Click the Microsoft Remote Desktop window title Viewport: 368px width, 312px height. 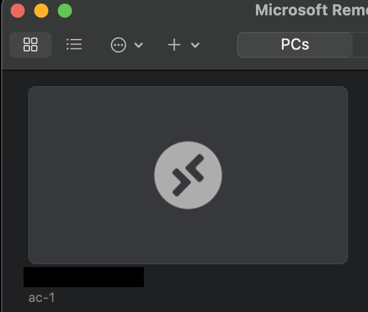pos(311,10)
